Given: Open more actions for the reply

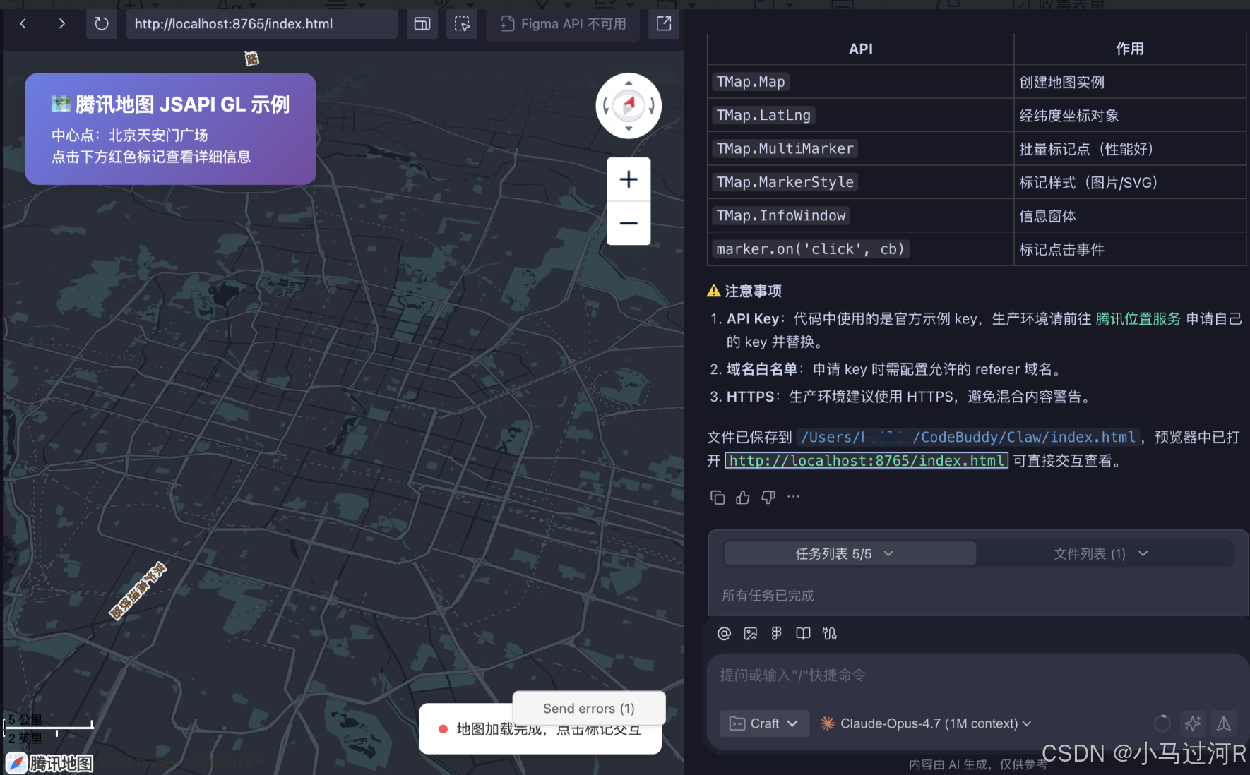Looking at the screenshot, I should click(794, 497).
